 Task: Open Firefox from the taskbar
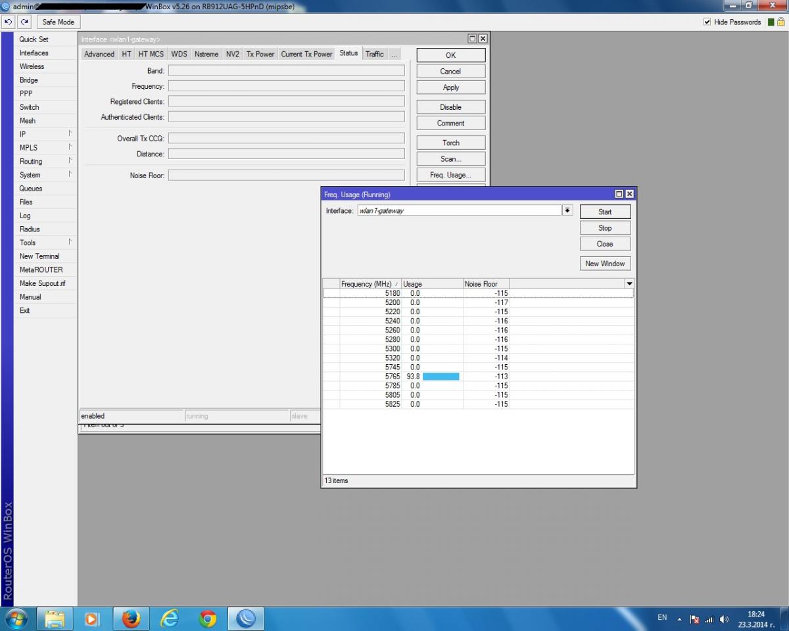131,619
